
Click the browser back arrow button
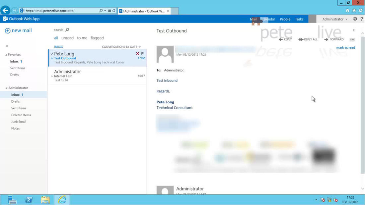tap(5, 11)
